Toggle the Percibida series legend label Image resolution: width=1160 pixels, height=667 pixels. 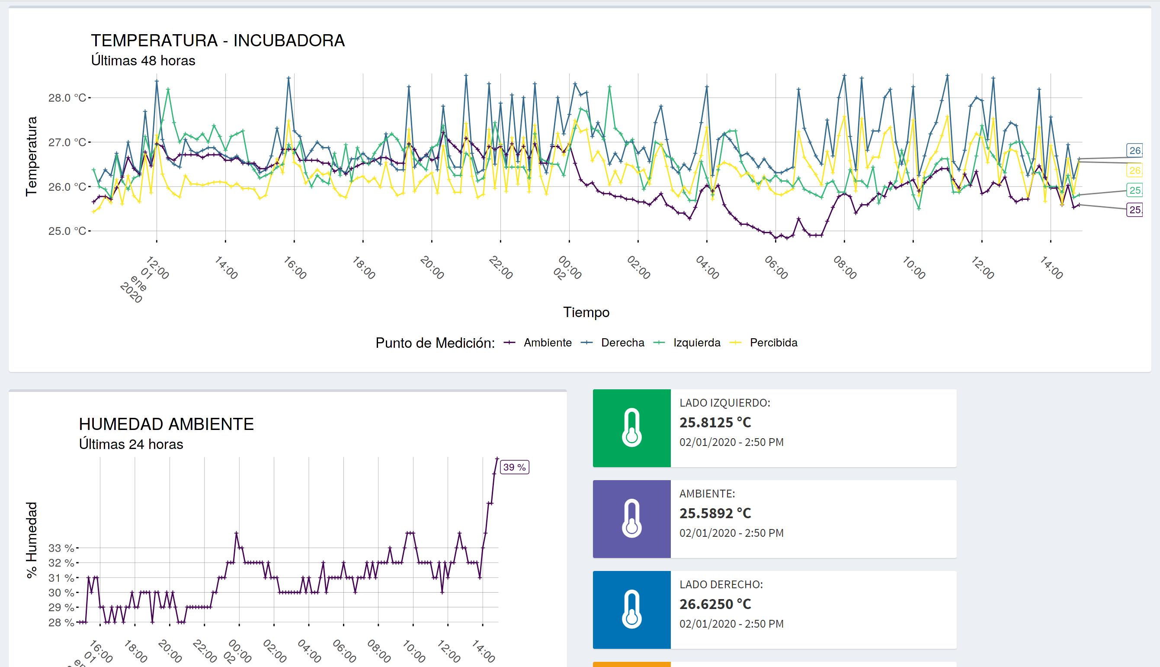coord(773,343)
